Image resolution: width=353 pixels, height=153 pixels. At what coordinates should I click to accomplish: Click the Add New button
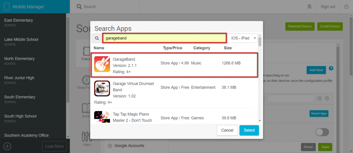pyautogui.click(x=316, y=70)
